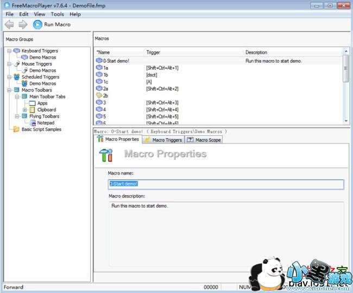Click the Basic Script Samples folder icon
This screenshot has height=293, width=353.
(16, 129)
